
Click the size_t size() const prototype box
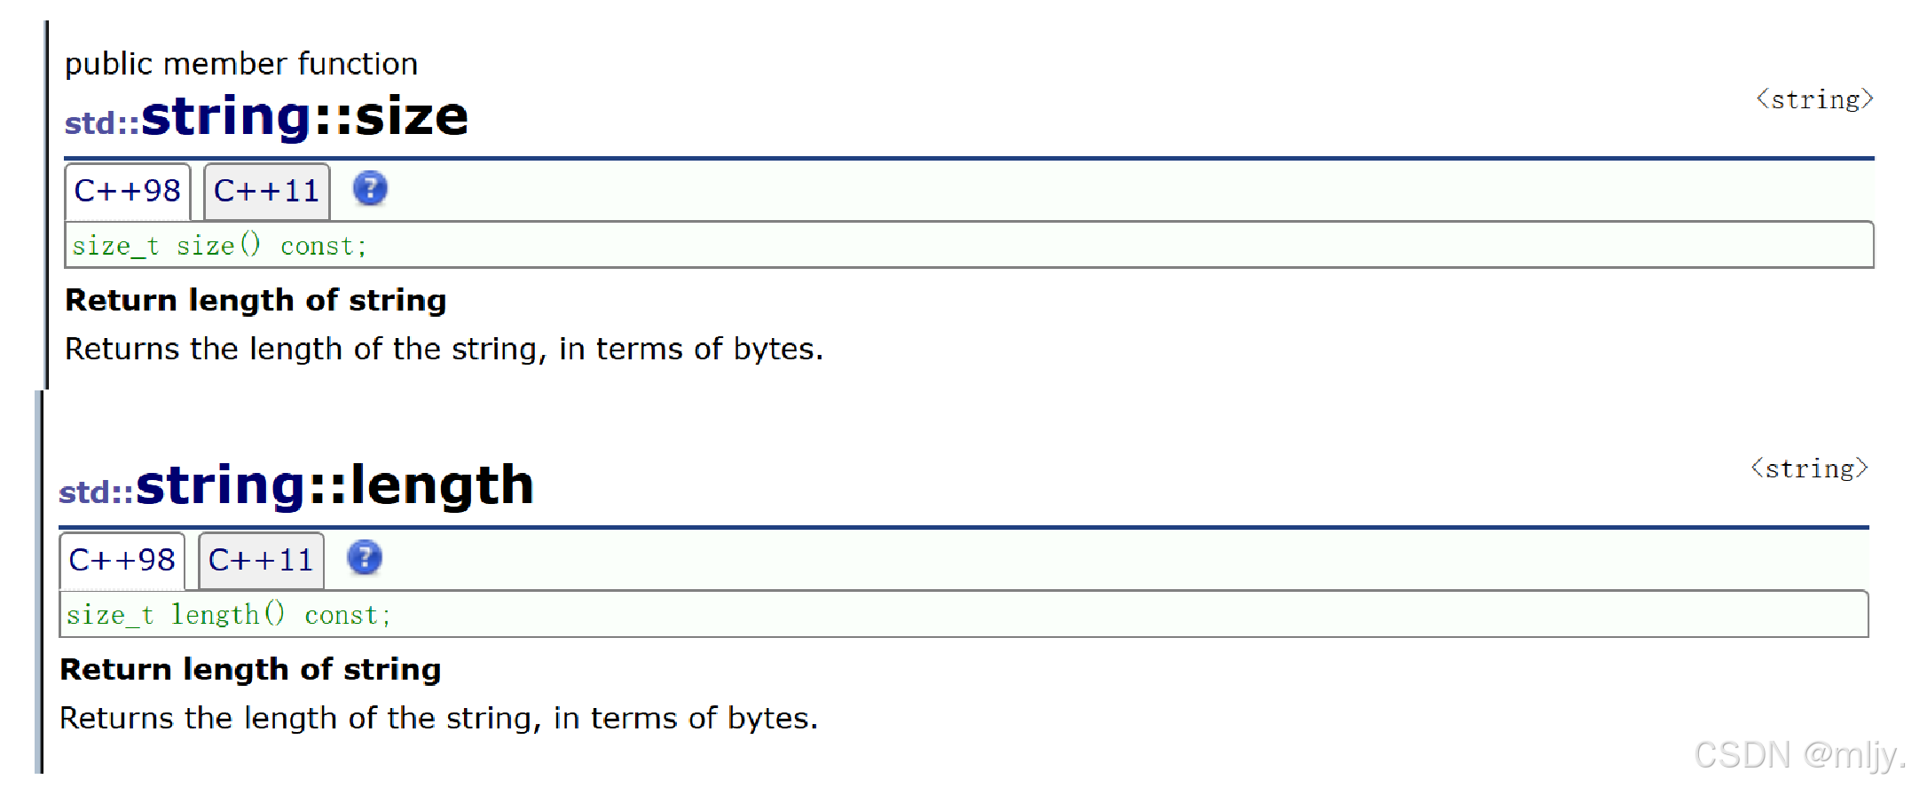969,245
